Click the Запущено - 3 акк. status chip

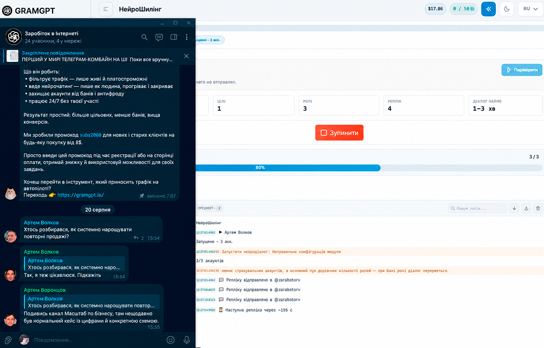pos(209,40)
